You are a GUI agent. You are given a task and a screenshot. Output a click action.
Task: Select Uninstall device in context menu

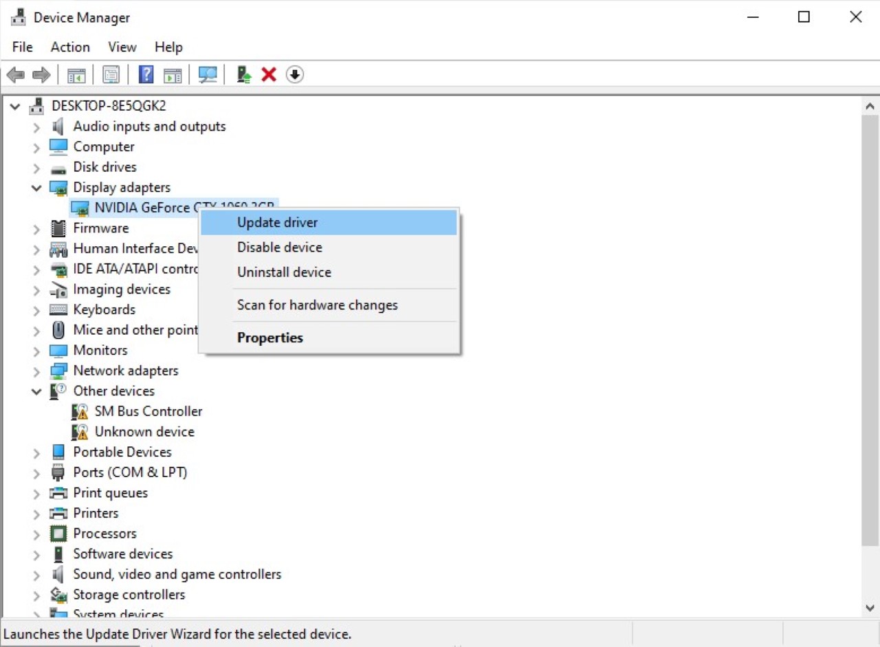pyautogui.click(x=284, y=272)
